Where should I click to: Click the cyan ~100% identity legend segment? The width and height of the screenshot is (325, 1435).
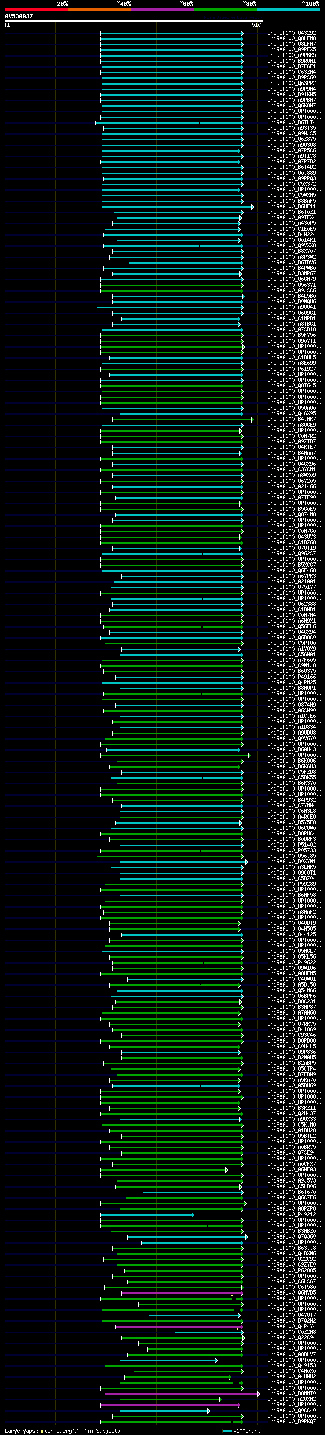tap(289, 10)
